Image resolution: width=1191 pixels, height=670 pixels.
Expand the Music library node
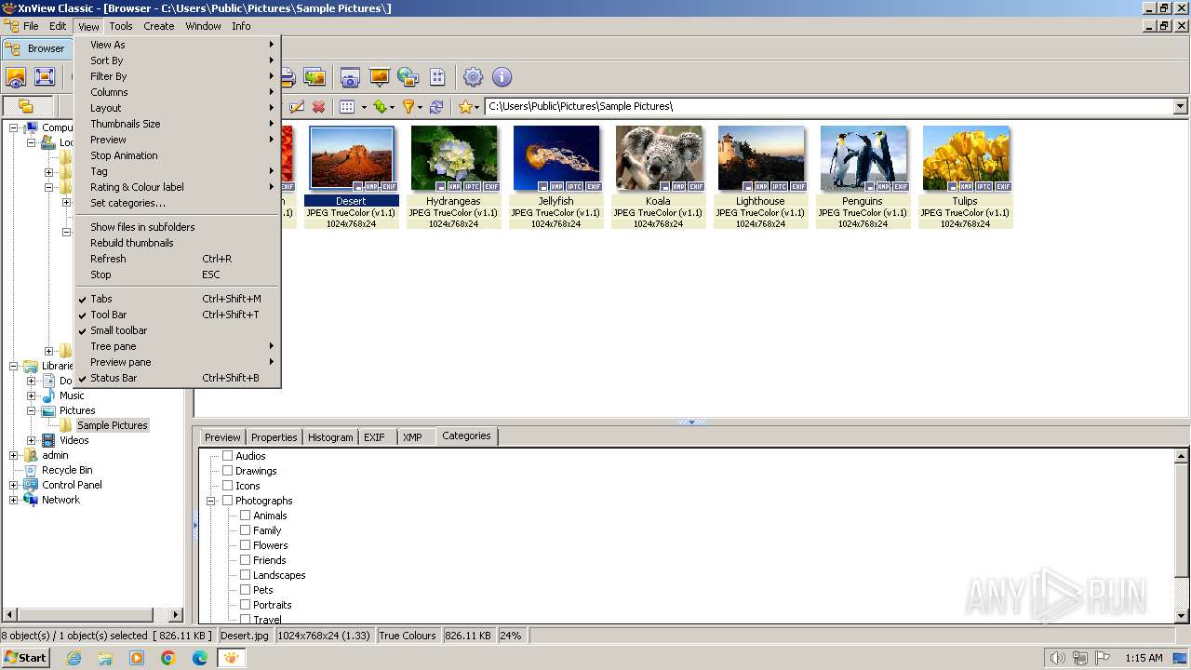click(32, 395)
